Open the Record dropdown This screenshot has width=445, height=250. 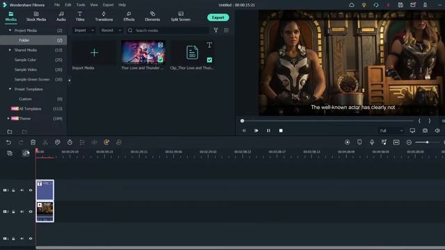point(111,31)
